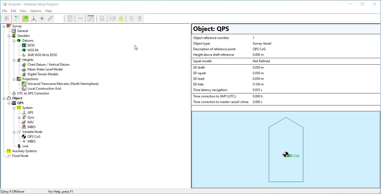Open the View menu
This screenshot has height=194, width=381.
coord(23,11)
